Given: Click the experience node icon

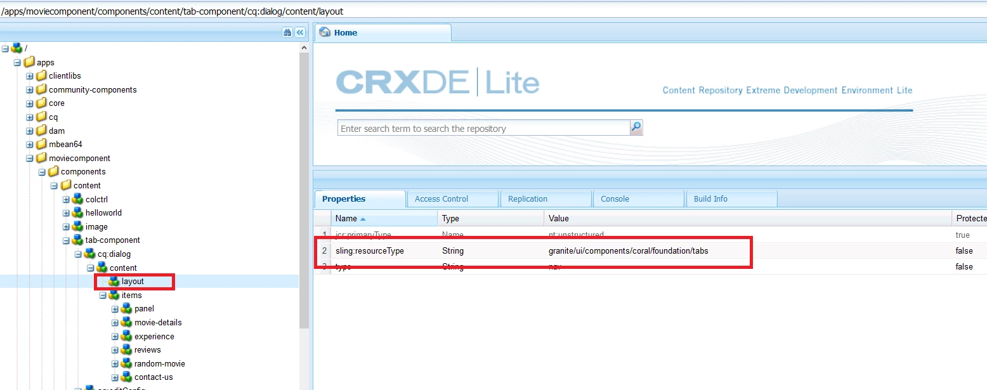Looking at the screenshot, I should coord(126,336).
